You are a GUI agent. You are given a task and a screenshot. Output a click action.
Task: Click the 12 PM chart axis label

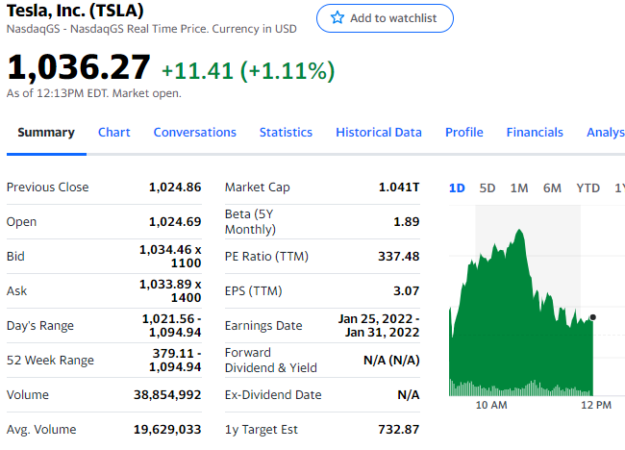pyautogui.click(x=596, y=406)
